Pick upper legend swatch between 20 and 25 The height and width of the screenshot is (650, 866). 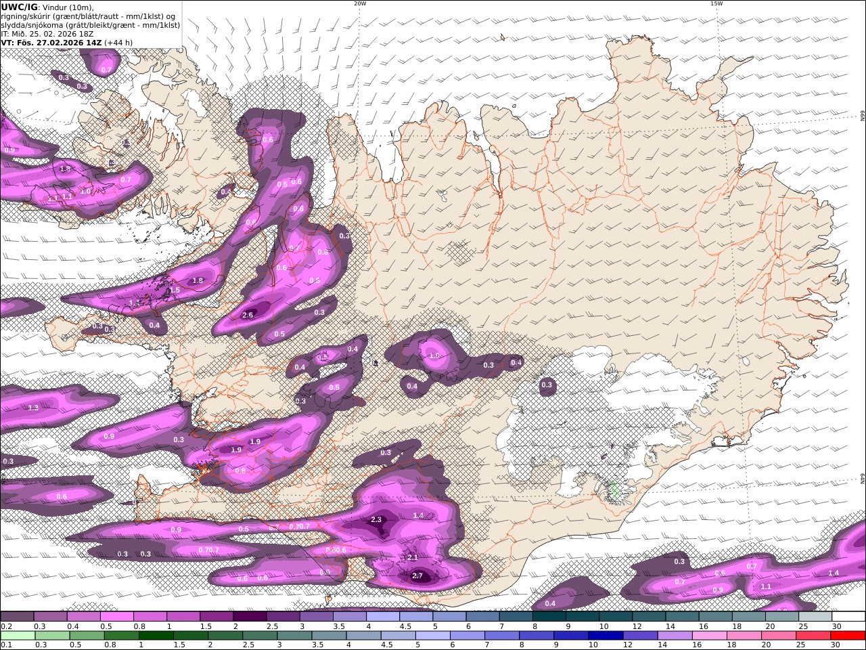783,616
